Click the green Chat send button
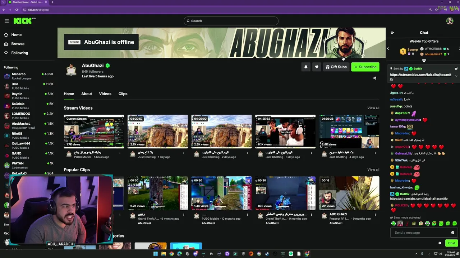The image size is (460, 258). pyautogui.click(x=451, y=243)
